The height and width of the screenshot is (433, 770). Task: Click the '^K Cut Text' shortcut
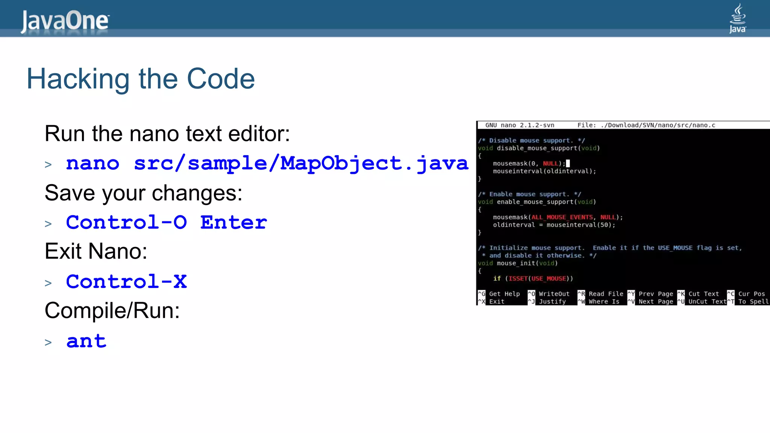coord(698,294)
